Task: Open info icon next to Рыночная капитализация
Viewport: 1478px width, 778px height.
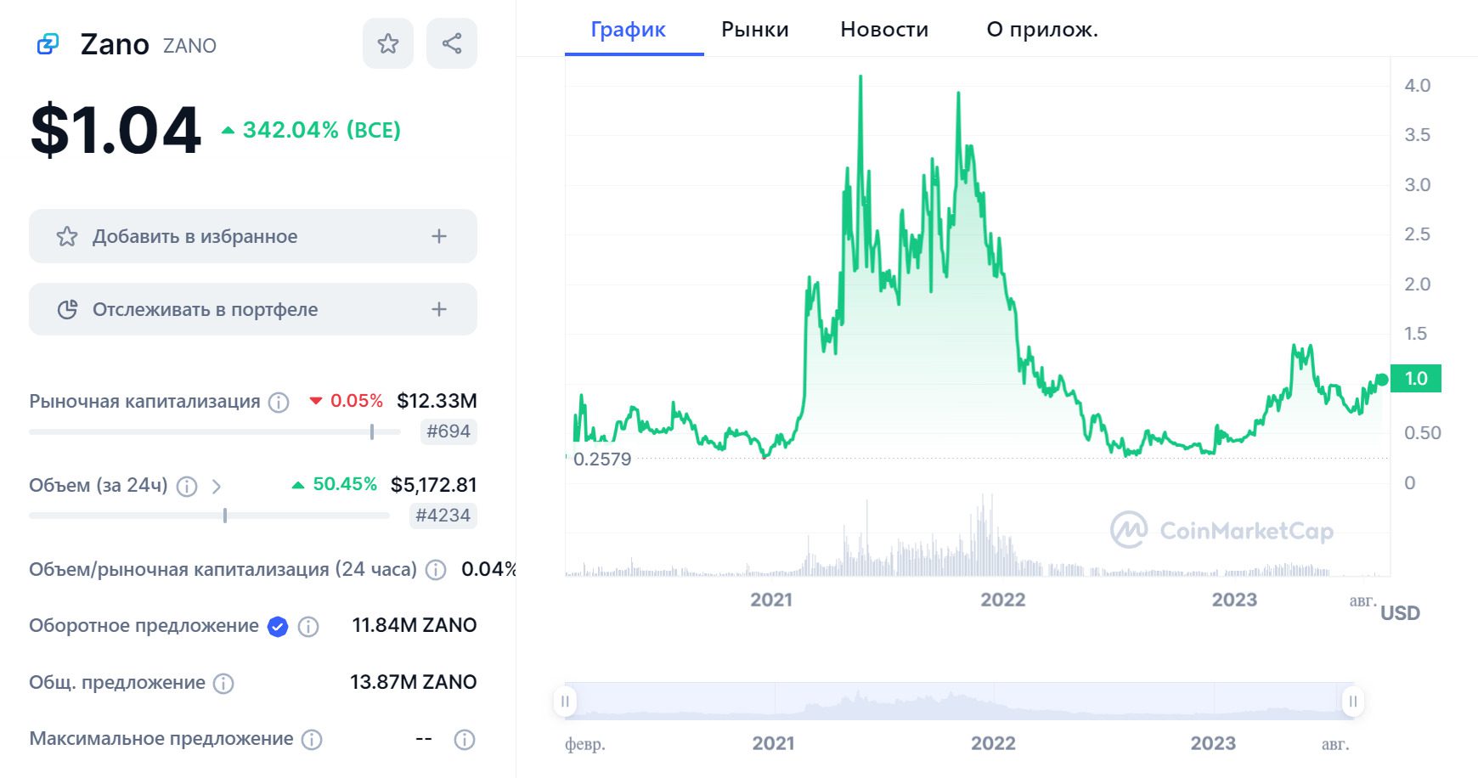Action: 279,402
